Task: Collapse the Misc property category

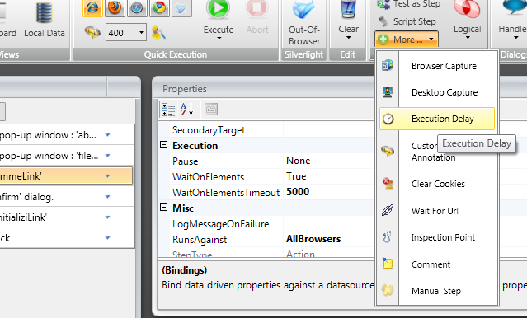Action: coord(163,208)
